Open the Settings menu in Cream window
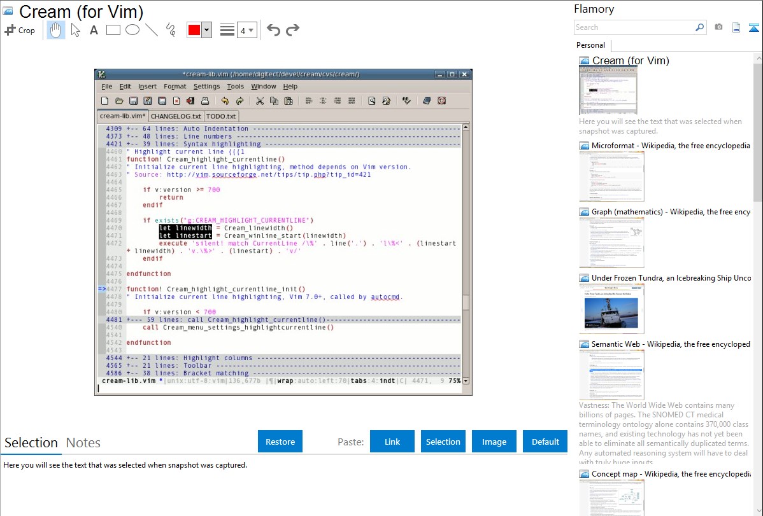Viewport: 763px width, 516px height. [207, 87]
